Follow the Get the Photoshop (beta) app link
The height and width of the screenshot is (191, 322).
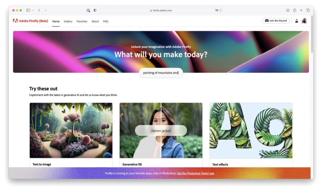tap(196, 173)
